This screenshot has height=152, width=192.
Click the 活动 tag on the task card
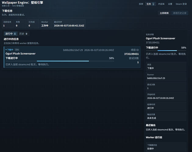pos(17,50)
